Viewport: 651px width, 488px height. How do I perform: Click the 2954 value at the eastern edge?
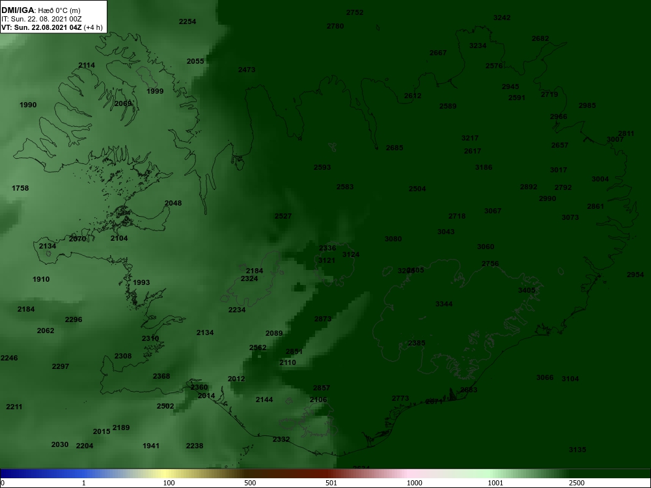pos(635,275)
